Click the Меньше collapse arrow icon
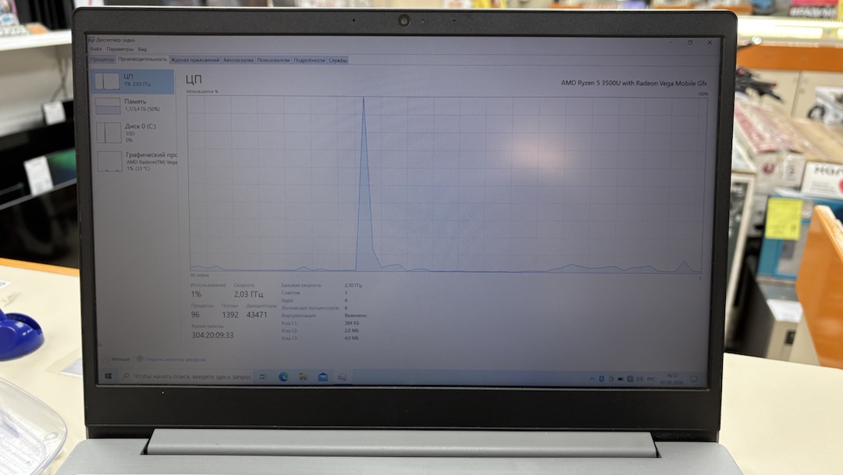843x475 pixels. point(105,359)
